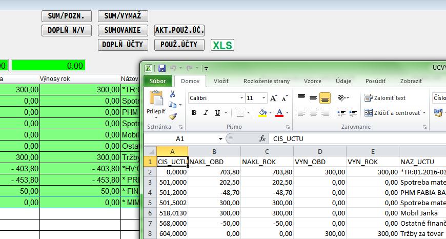Click the DOPLŇ N/V button

click(67, 30)
